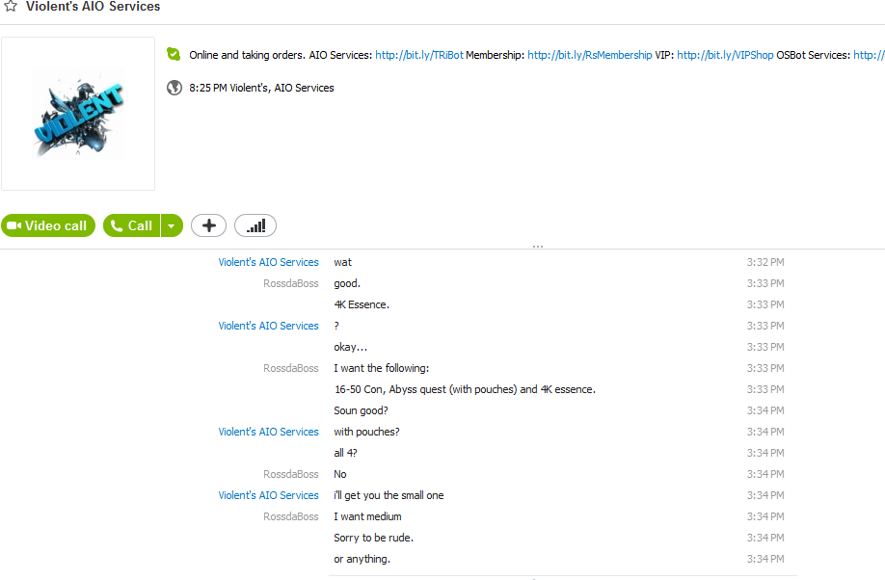This screenshot has width=885, height=580.
Task: Expand the Call options dropdown arrow
Action: point(173,225)
